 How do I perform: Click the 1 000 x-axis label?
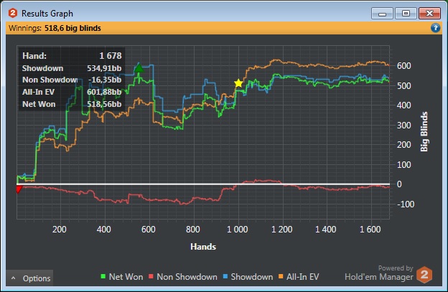point(237,230)
